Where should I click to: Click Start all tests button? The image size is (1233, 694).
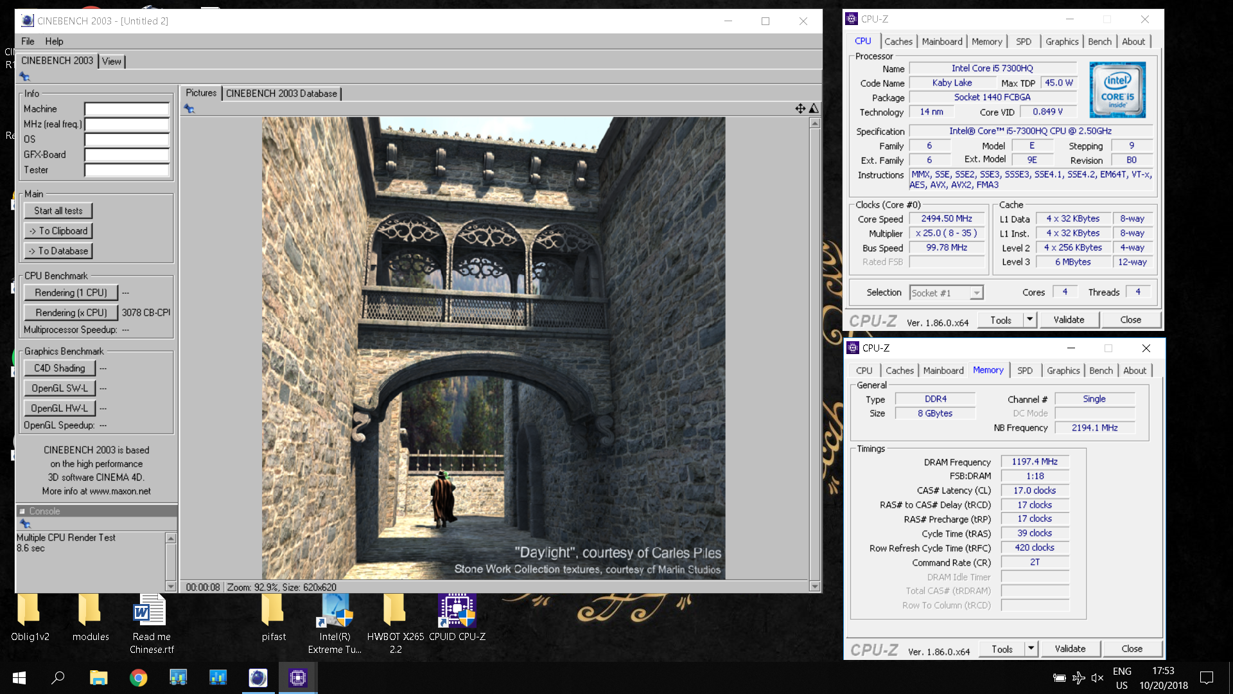[x=58, y=211]
